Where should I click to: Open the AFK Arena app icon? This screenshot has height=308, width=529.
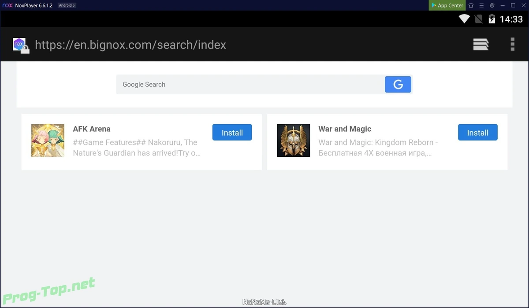point(48,141)
